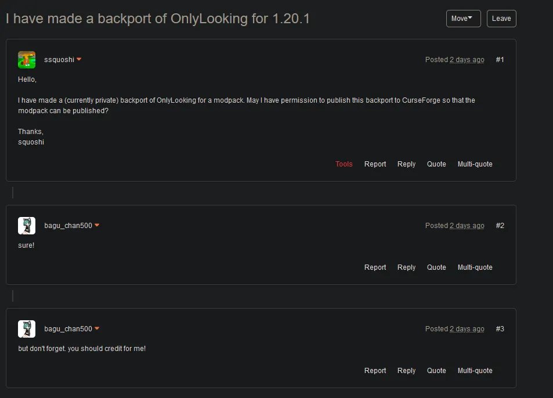Report post #2 by bagu_chan500
The height and width of the screenshot is (398, 553).
pos(375,267)
